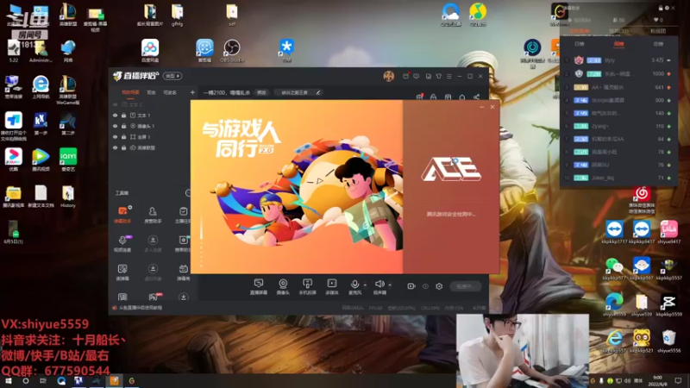Open Task View on taskbar

(42, 381)
